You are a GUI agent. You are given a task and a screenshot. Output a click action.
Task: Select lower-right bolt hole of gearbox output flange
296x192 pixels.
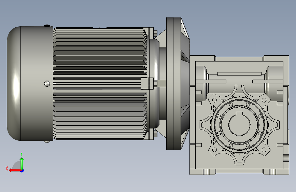pos(264,150)
